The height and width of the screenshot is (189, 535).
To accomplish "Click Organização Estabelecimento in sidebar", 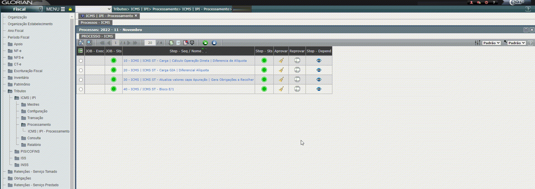I will click(30, 24).
